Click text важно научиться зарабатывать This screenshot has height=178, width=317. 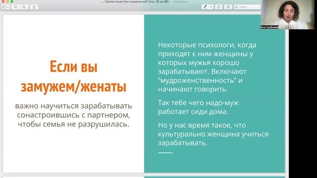74,106
